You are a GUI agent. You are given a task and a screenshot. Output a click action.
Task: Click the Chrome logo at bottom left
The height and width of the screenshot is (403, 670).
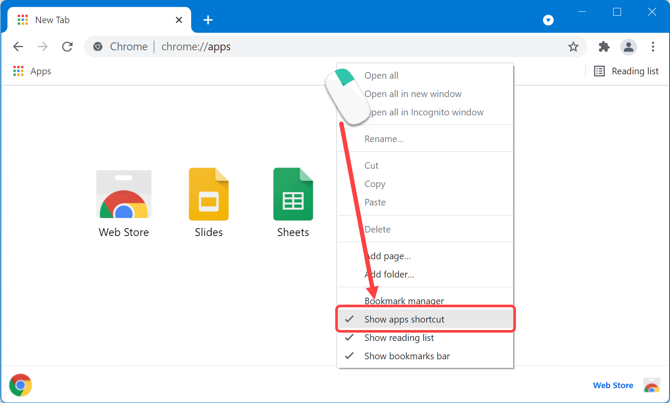tap(21, 385)
